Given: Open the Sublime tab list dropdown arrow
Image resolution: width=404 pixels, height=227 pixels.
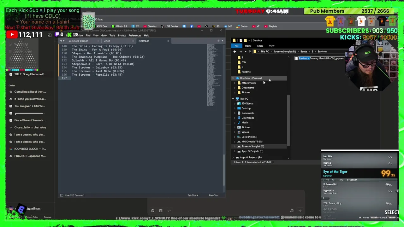Looking at the screenshot, I should point(222,41).
